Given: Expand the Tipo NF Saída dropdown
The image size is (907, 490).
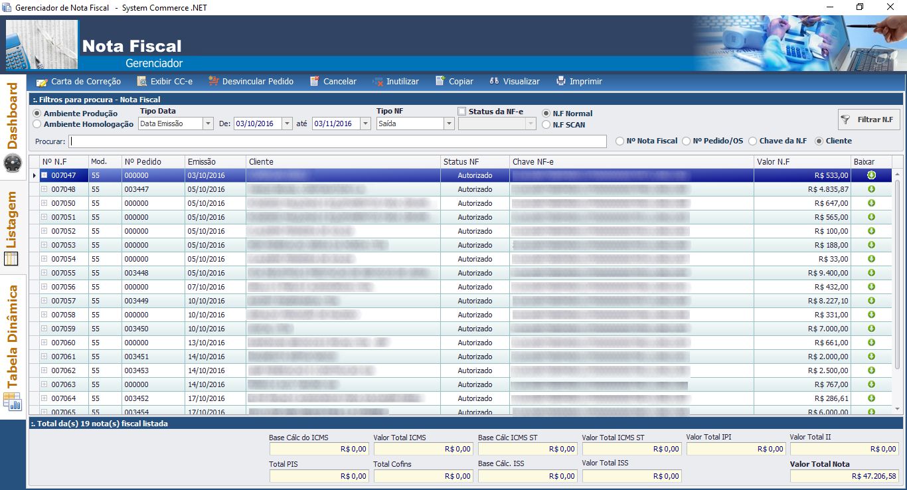Looking at the screenshot, I should (449, 123).
